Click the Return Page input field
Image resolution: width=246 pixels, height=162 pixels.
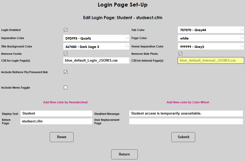(x=56, y=121)
